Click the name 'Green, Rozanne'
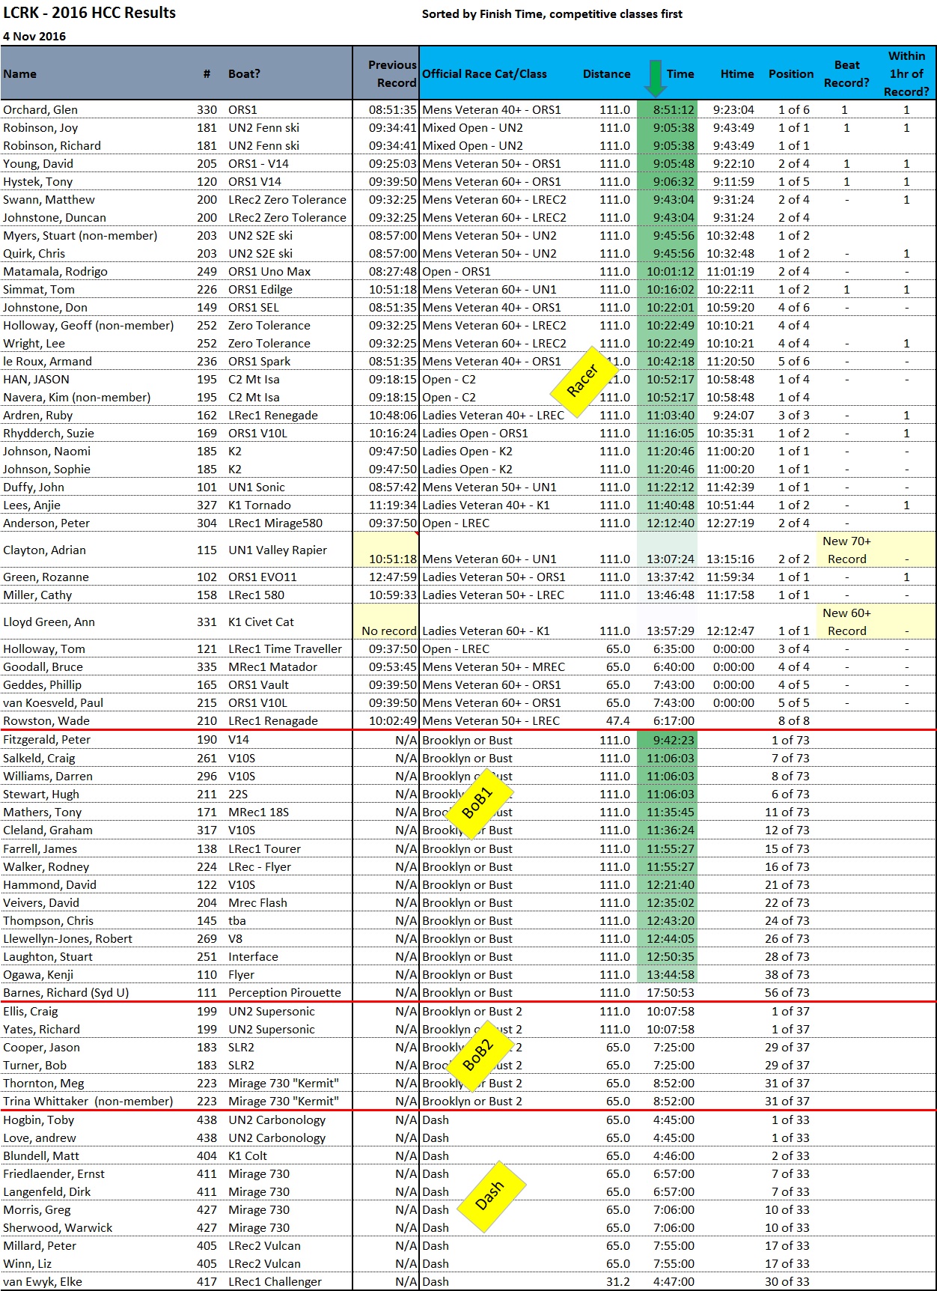Screen dimensions: 937x1291 point(46,577)
